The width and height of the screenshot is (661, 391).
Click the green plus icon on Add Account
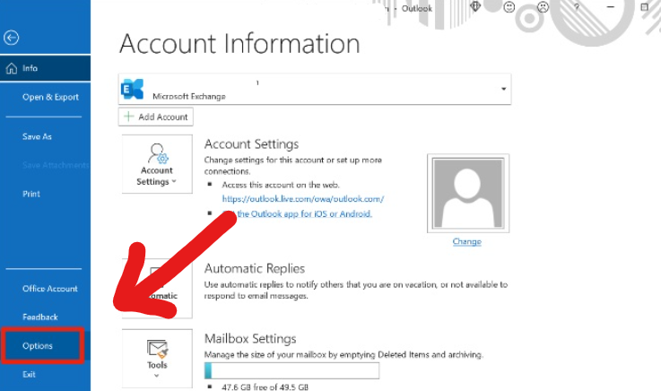click(129, 117)
